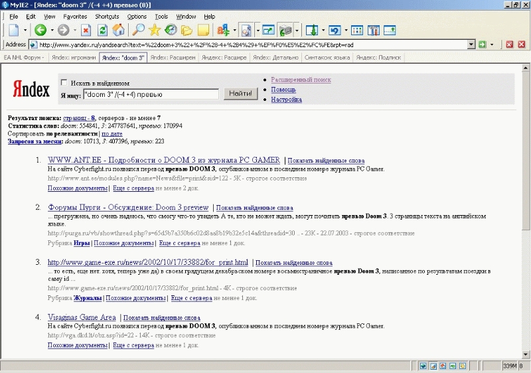Open the Shortcuts menu
Image resolution: width=531 pixels, height=373 pixels.
pyautogui.click(x=107, y=16)
